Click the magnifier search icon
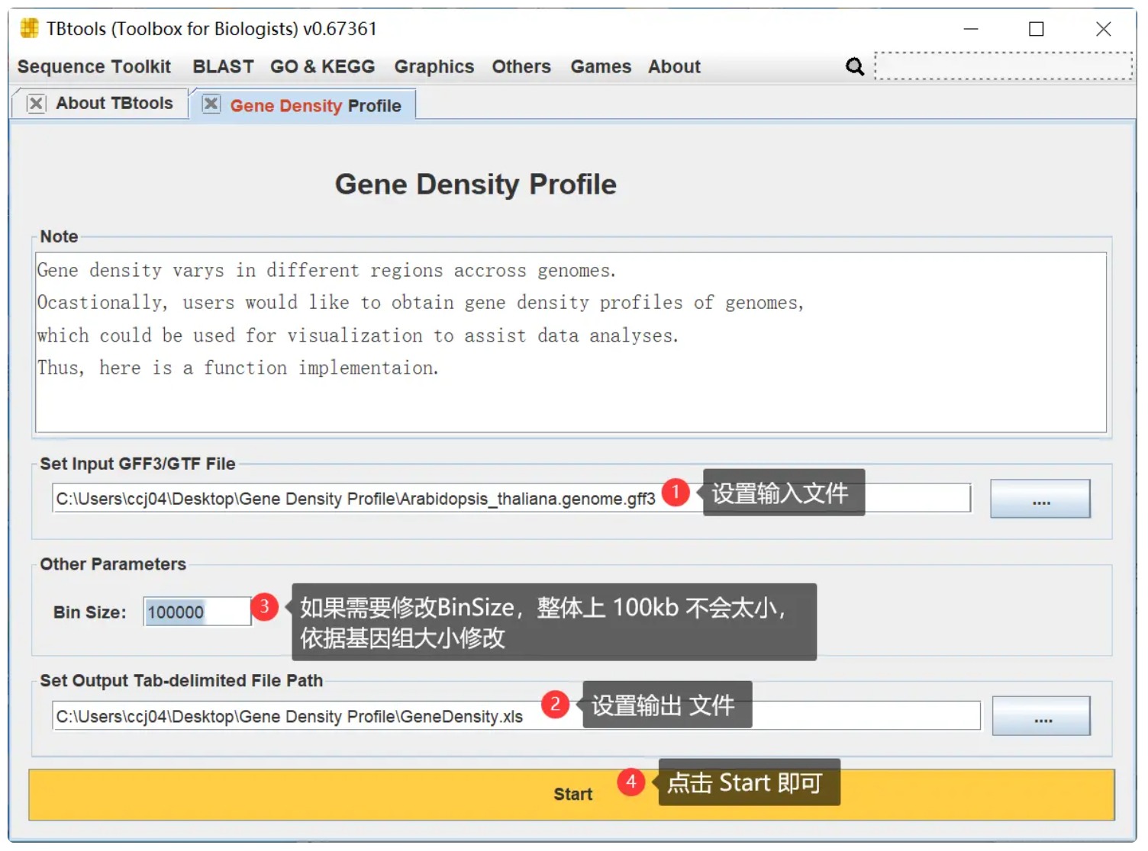 tap(855, 67)
